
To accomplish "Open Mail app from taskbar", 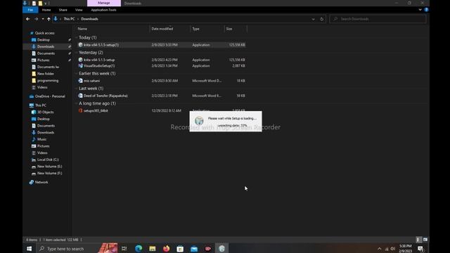I will click(x=194, y=248).
